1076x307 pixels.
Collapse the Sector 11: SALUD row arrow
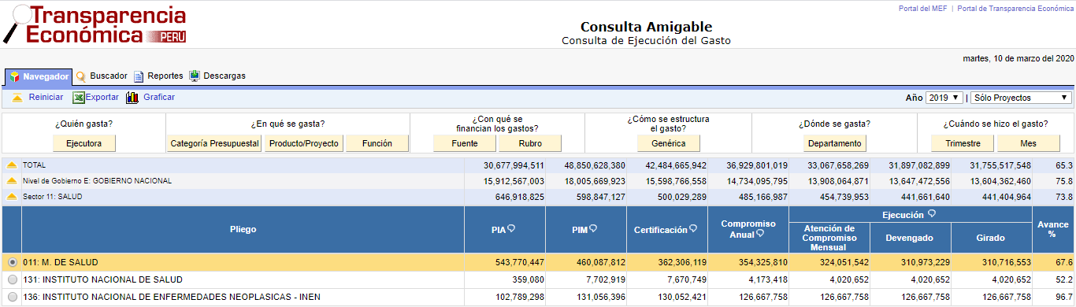[12, 197]
